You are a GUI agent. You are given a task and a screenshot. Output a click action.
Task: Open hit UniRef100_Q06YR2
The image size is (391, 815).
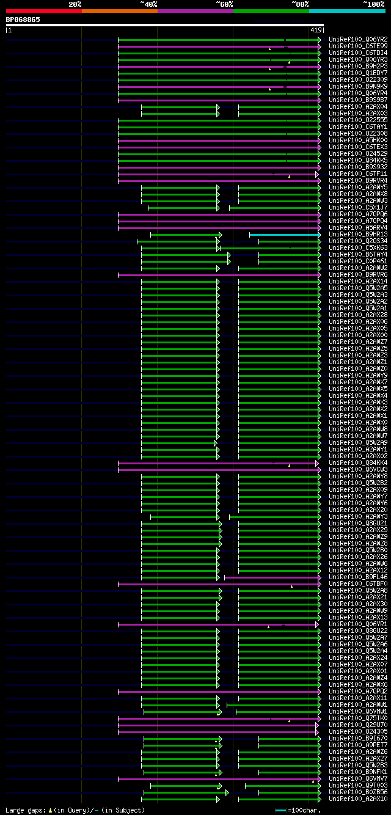358,40
